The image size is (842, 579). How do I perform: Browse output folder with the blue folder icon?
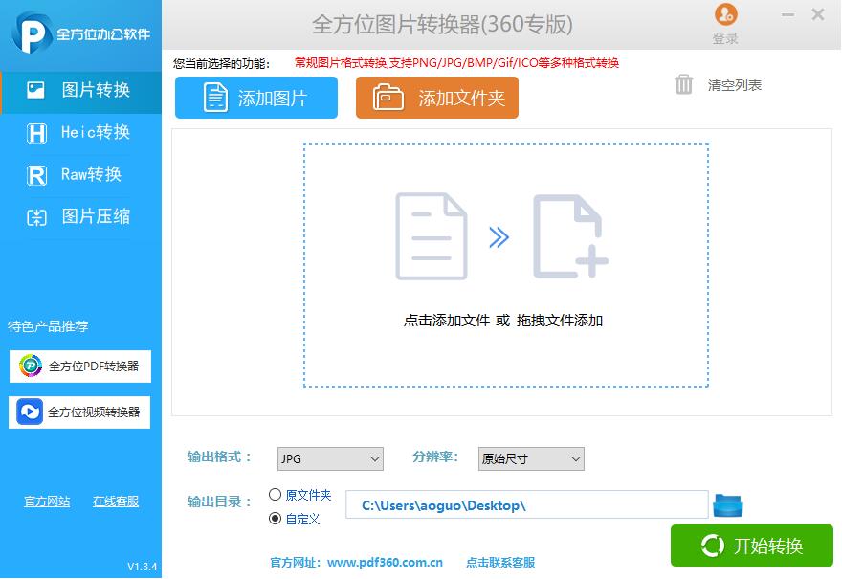[x=727, y=505]
